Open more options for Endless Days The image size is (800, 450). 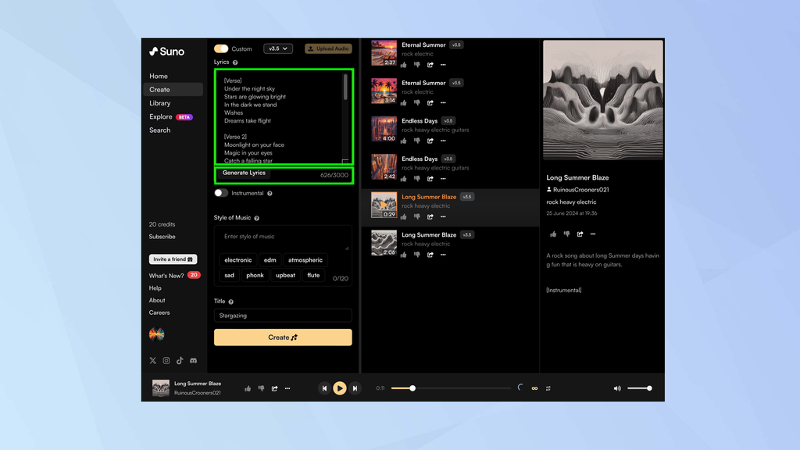[x=444, y=141]
